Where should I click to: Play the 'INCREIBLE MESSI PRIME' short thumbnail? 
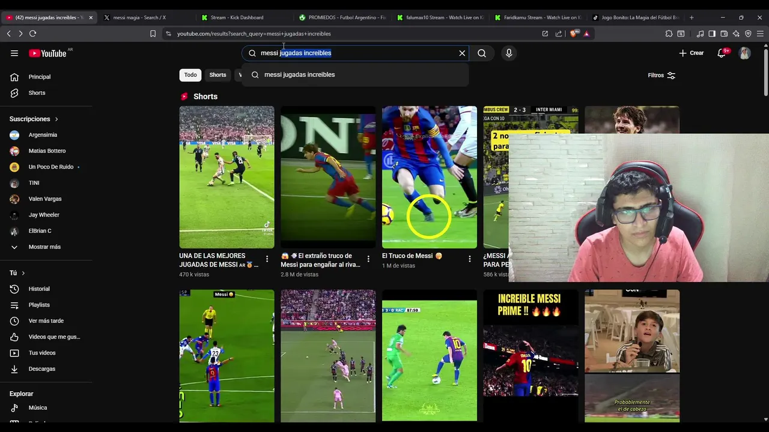[531, 356]
